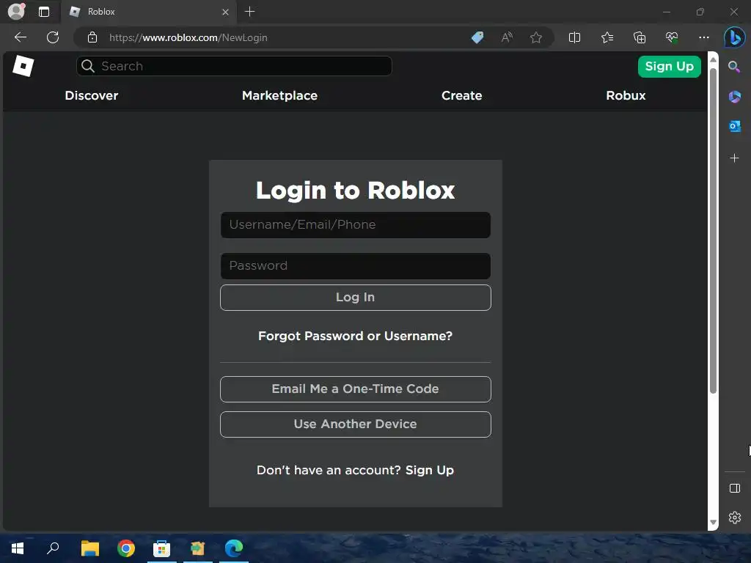
Task: Switch to Microsoft Edge on the taskbar
Action: coord(234,548)
